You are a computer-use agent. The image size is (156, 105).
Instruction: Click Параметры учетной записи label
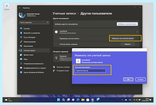pyautogui.click(x=69, y=38)
